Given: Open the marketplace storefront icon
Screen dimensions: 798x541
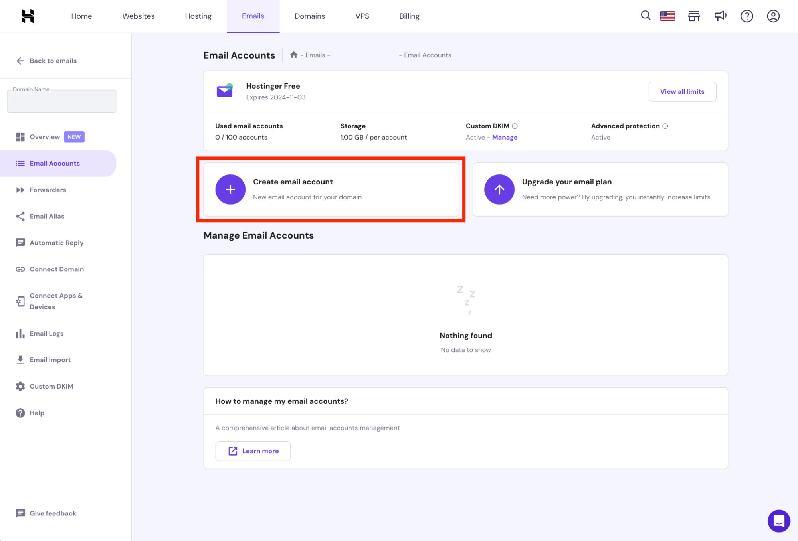Looking at the screenshot, I should tap(693, 16).
